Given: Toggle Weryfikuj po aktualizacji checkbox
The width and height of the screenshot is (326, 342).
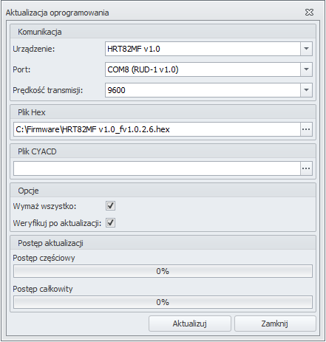Looking at the screenshot, I should point(110,223).
